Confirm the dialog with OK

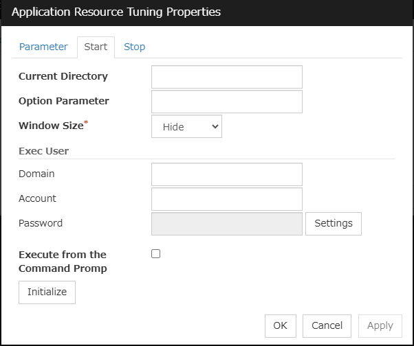[x=280, y=325]
